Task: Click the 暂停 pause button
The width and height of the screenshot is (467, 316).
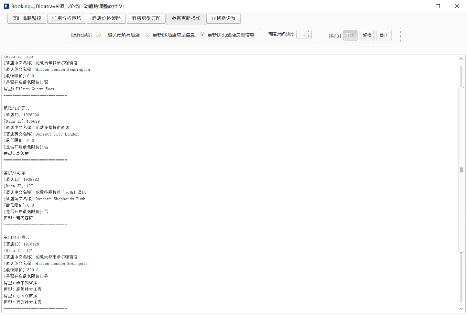Action: click(367, 35)
